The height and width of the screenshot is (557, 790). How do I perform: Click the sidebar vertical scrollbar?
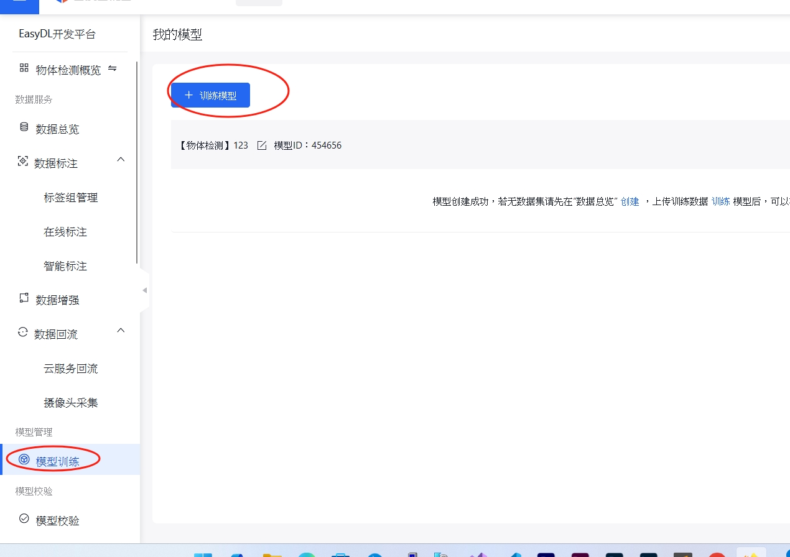click(137, 163)
